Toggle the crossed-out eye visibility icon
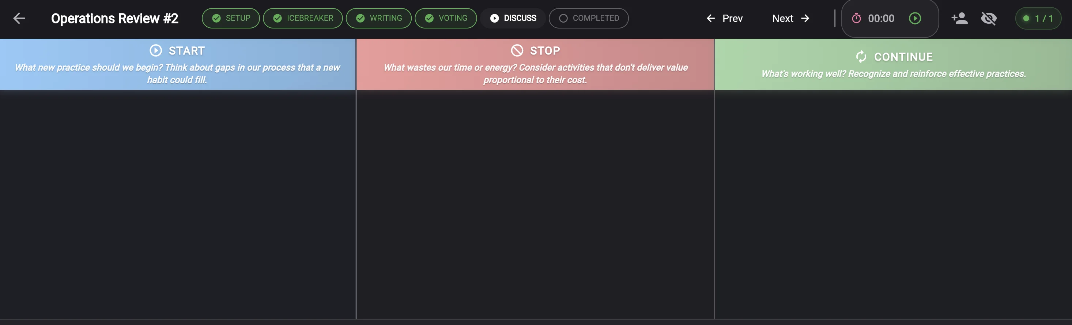Viewport: 1072px width, 325px height. pos(989,18)
